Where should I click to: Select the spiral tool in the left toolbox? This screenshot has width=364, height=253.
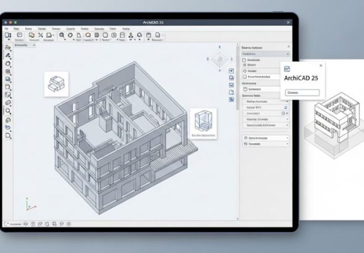(x=8, y=120)
